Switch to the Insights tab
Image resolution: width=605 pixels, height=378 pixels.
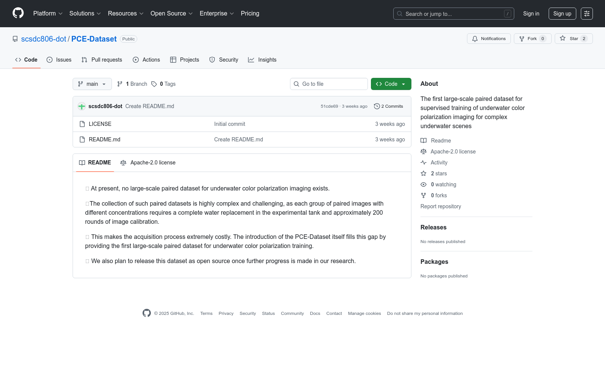(x=262, y=60)
